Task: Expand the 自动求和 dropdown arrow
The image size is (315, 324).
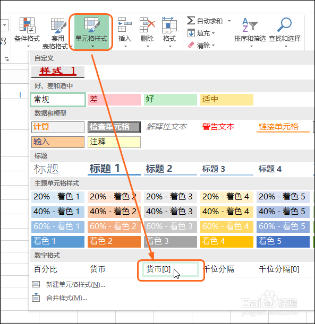Action: (x=229, y=21)
